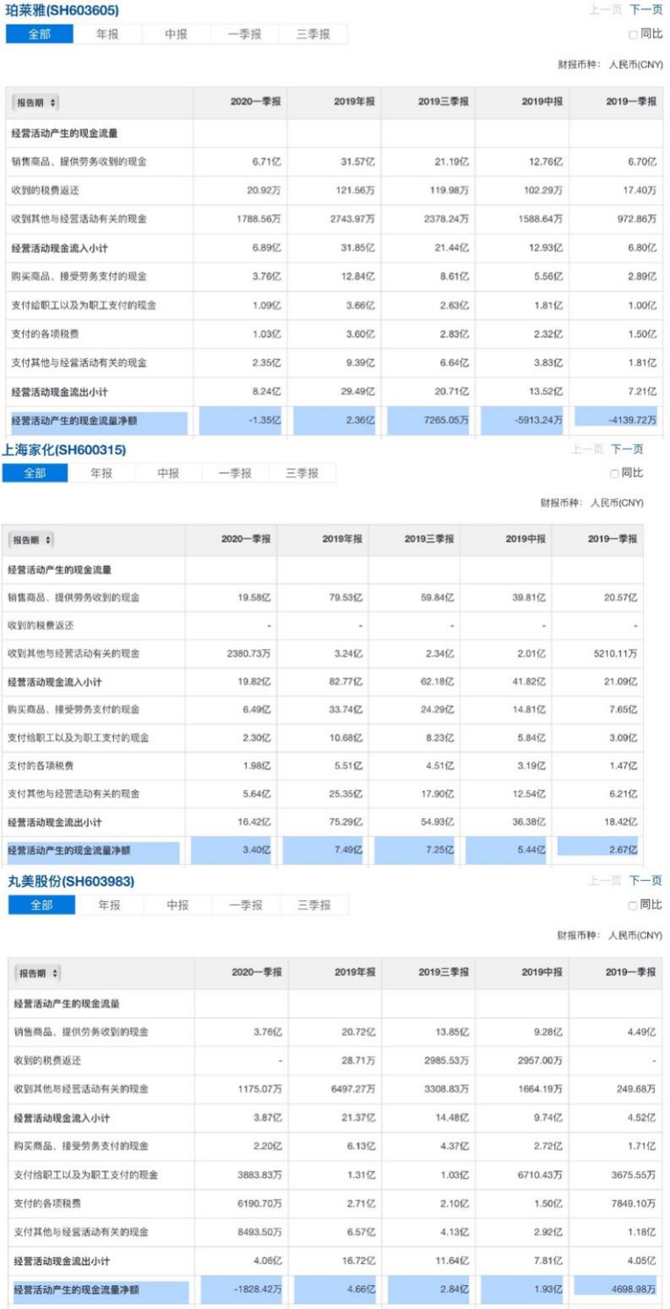Open 珀莱雅(SH603605) stock title

63,10
